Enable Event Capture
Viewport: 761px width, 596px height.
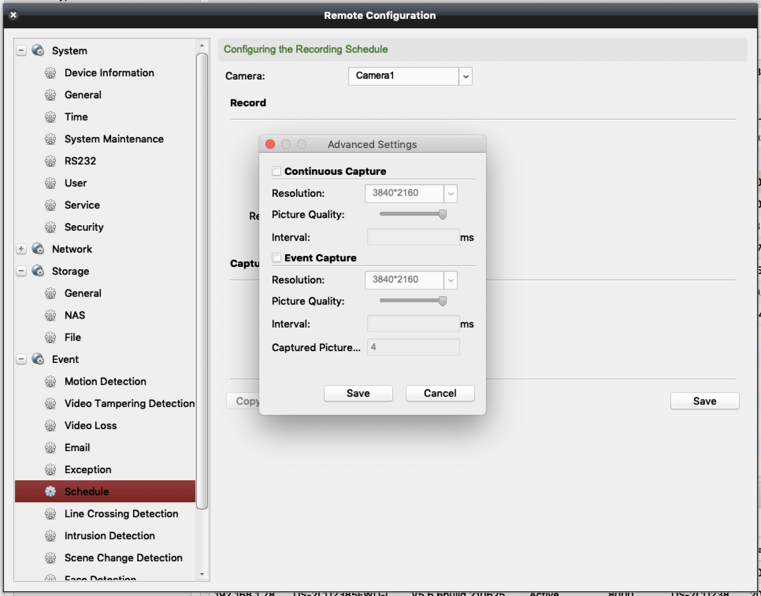[x=277, y=258]
